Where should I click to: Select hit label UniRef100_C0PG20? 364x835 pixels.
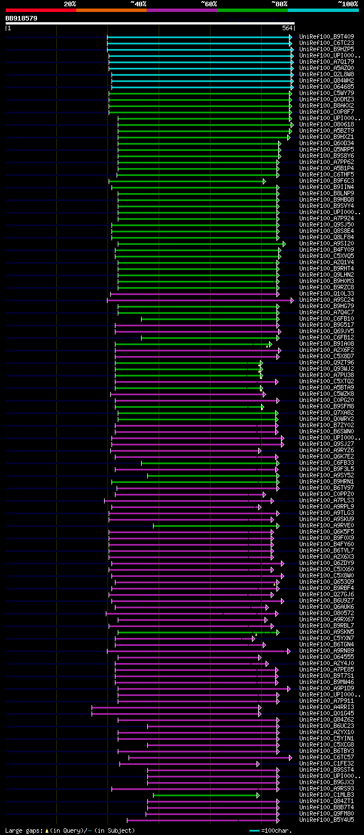click(326, 400)
